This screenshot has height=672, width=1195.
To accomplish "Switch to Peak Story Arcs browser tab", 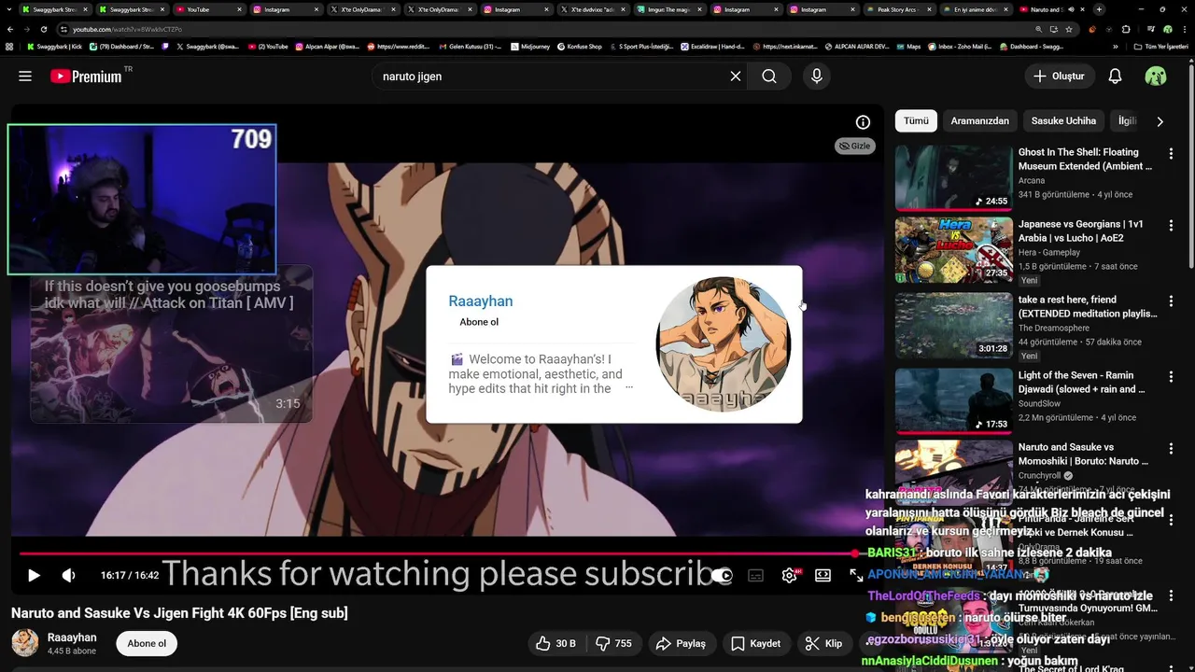I will [899, 9].
